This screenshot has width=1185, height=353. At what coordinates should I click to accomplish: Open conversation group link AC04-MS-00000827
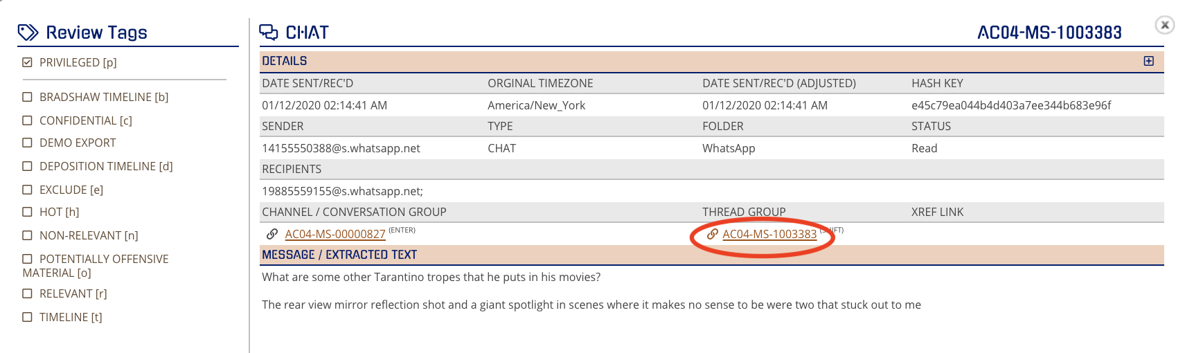point(335,235)
